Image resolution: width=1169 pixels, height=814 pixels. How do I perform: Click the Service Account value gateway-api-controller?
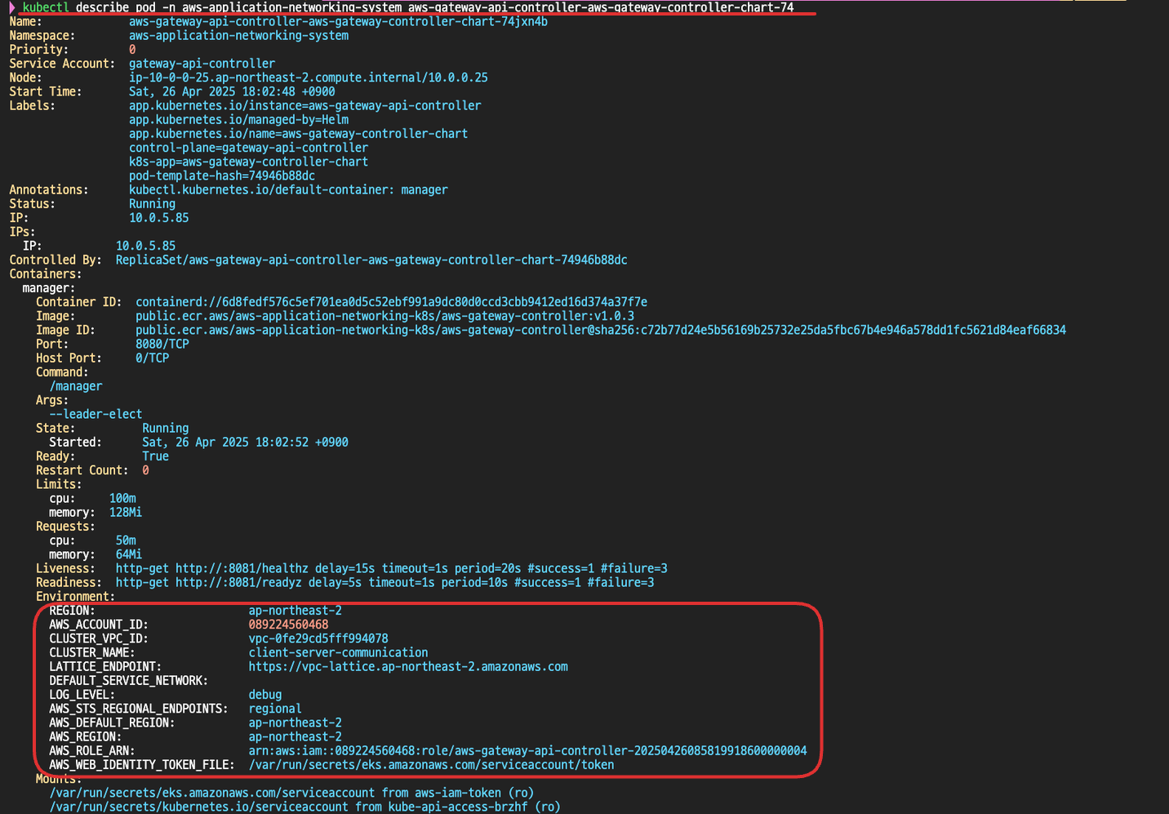tap(202, 64)
